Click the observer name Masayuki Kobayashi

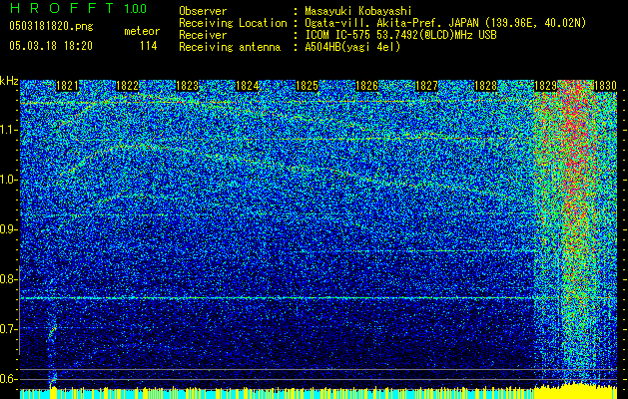(x=358, y=11)
